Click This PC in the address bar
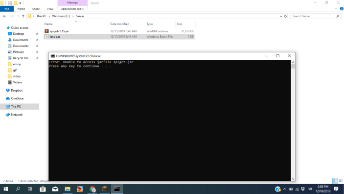 (41, 16)
